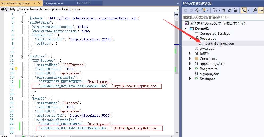Collapse root object fold on line 1

point(22,14)
